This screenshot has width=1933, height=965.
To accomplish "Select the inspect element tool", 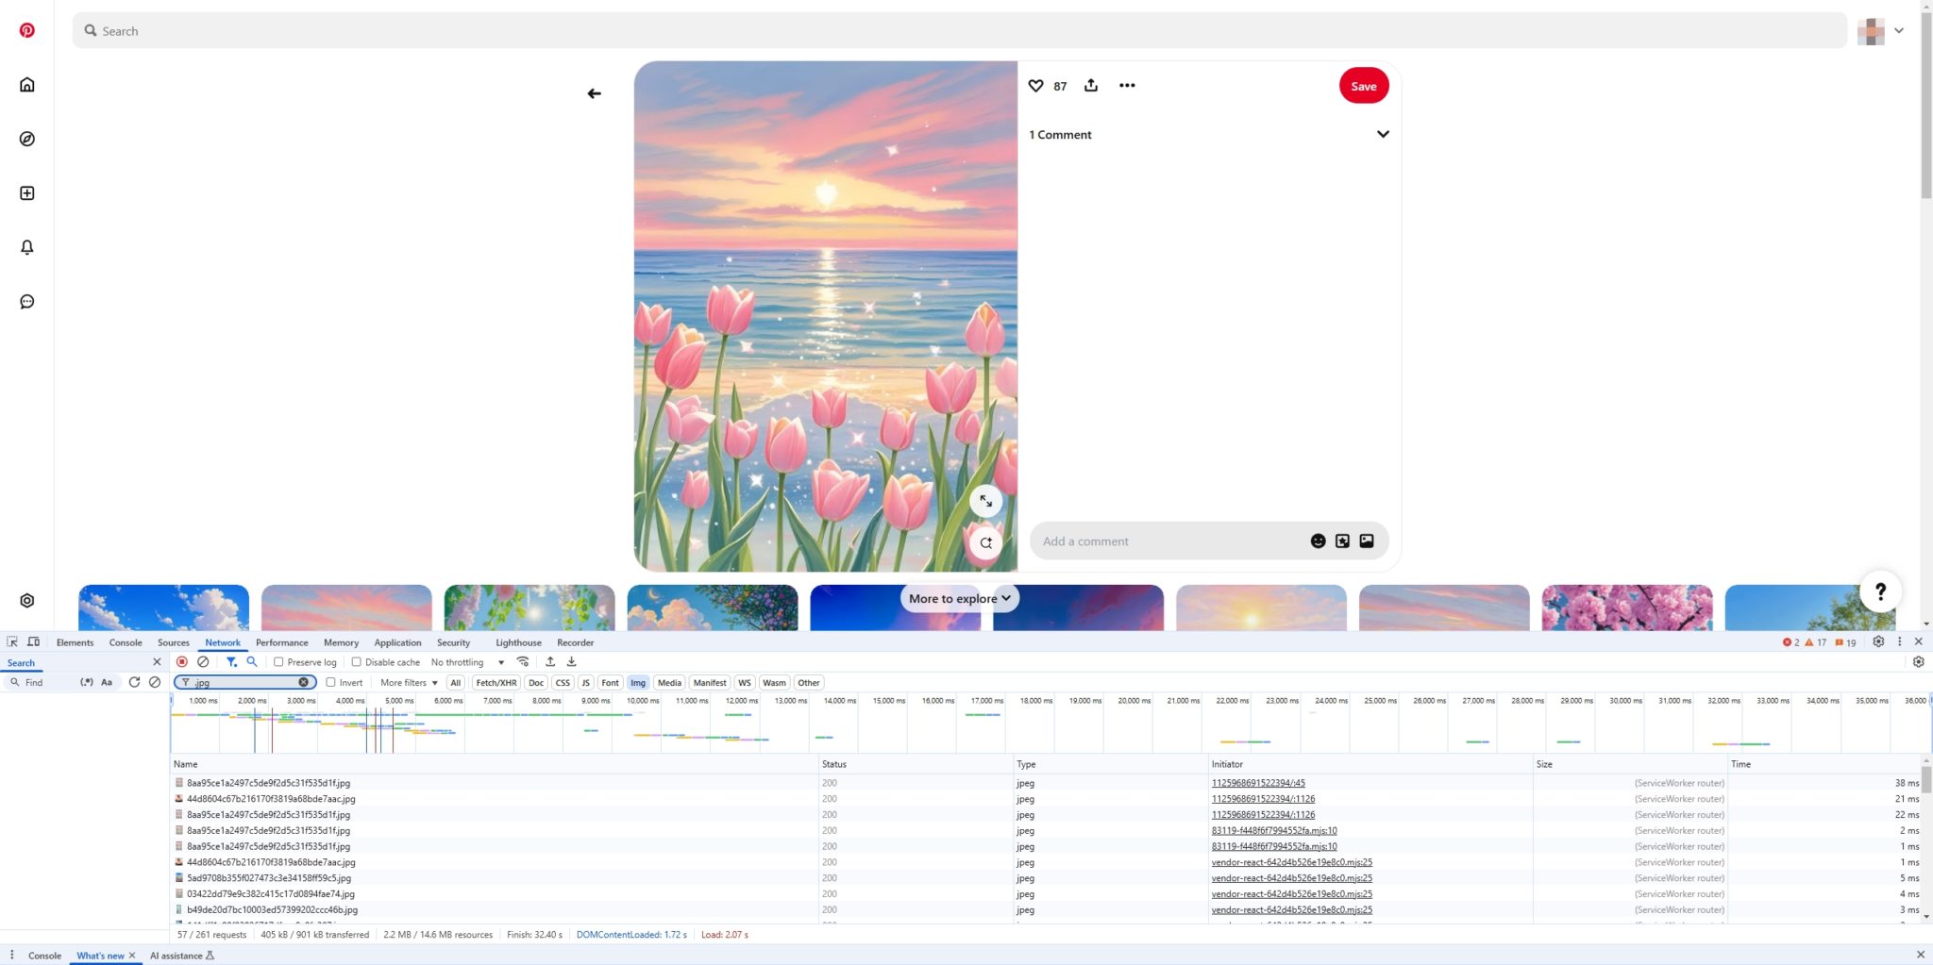I will pos(11,641).
